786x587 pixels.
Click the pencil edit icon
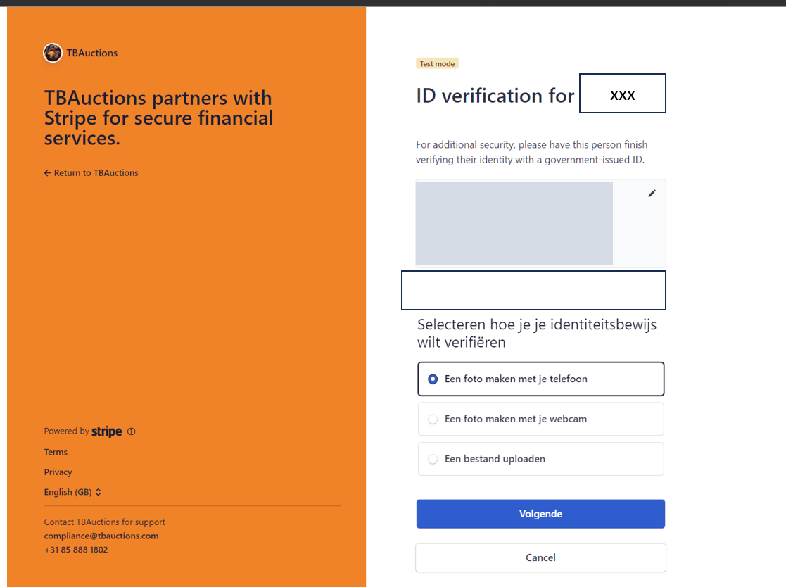tap(652, 194)
